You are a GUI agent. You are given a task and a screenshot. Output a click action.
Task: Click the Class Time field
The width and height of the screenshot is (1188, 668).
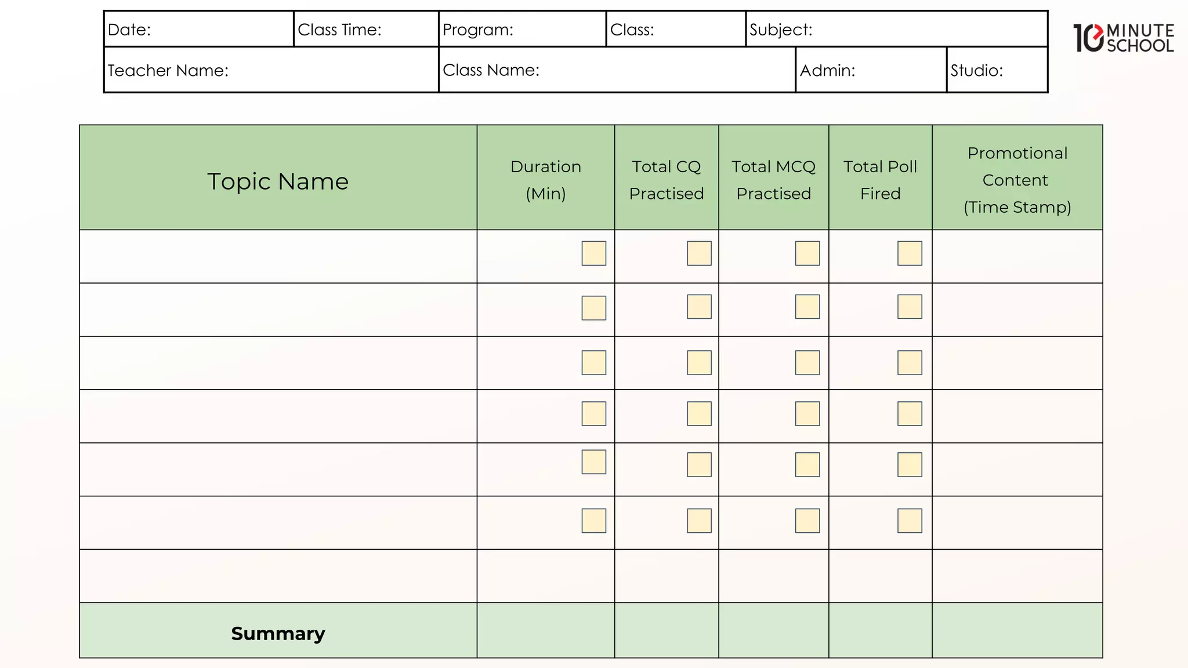tap(406, 30)
